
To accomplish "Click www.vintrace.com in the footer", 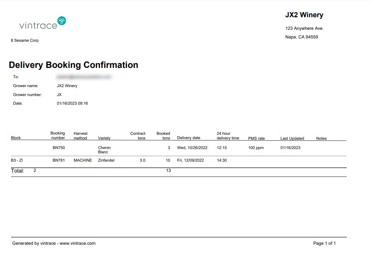I will click(78, 243).
